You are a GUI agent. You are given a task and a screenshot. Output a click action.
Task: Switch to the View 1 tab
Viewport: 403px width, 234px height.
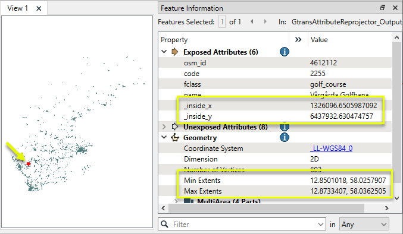point(17,8)
